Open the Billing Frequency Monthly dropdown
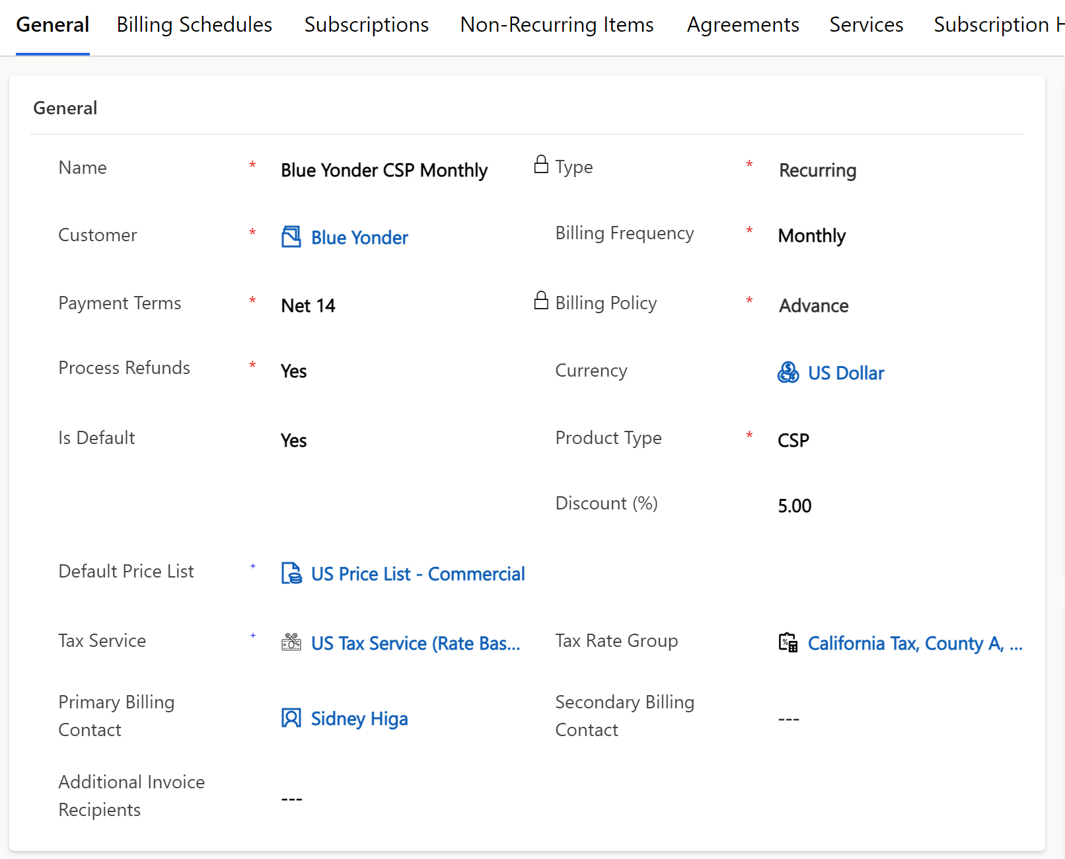The height and width of the screenshot is (859, 1065). (x=812, y=236)
